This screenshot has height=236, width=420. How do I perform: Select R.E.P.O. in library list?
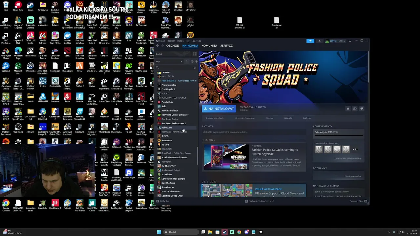[165, 136]
